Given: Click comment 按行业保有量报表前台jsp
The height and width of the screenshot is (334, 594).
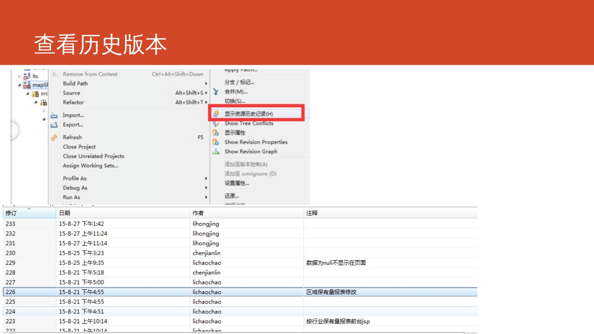Looking at the screenshot, I should coord(335,321).
